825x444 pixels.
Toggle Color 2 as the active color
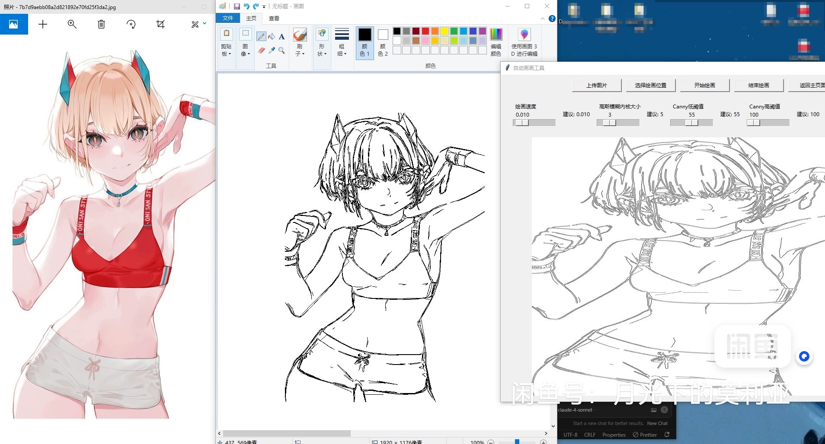click(x=383, y=42)
